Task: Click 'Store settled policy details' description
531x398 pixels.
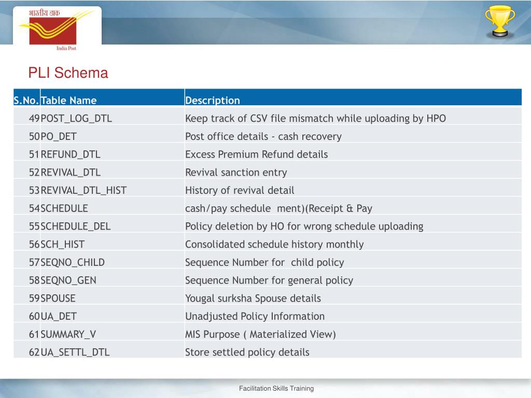Action: [247, 352]
